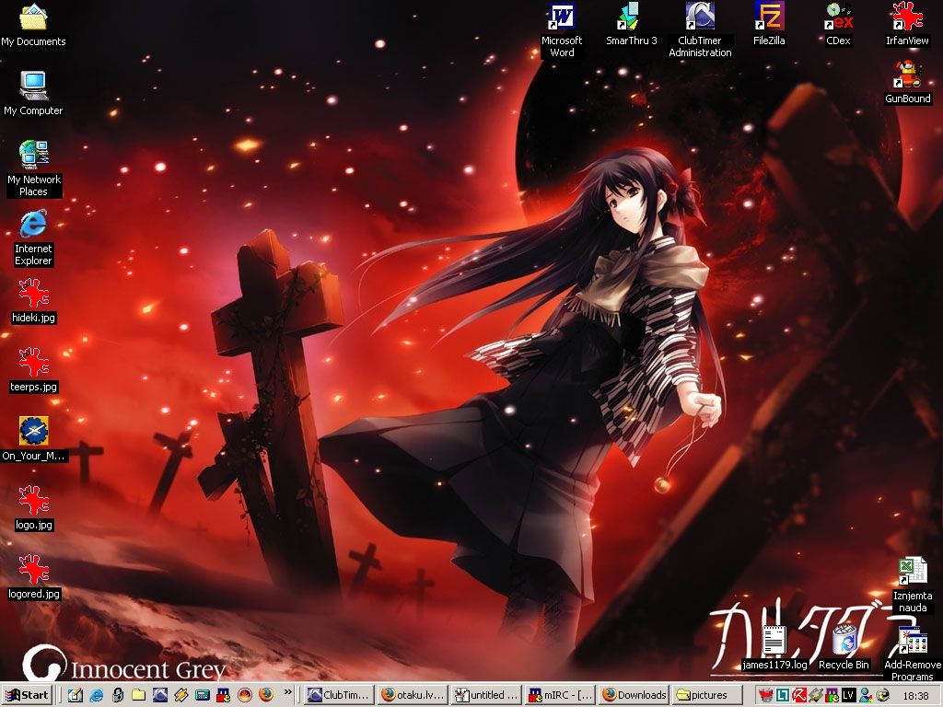943x707 pixels.
Task: Select the On_Your_M... desktop file
Action: (x=33, y=439)
